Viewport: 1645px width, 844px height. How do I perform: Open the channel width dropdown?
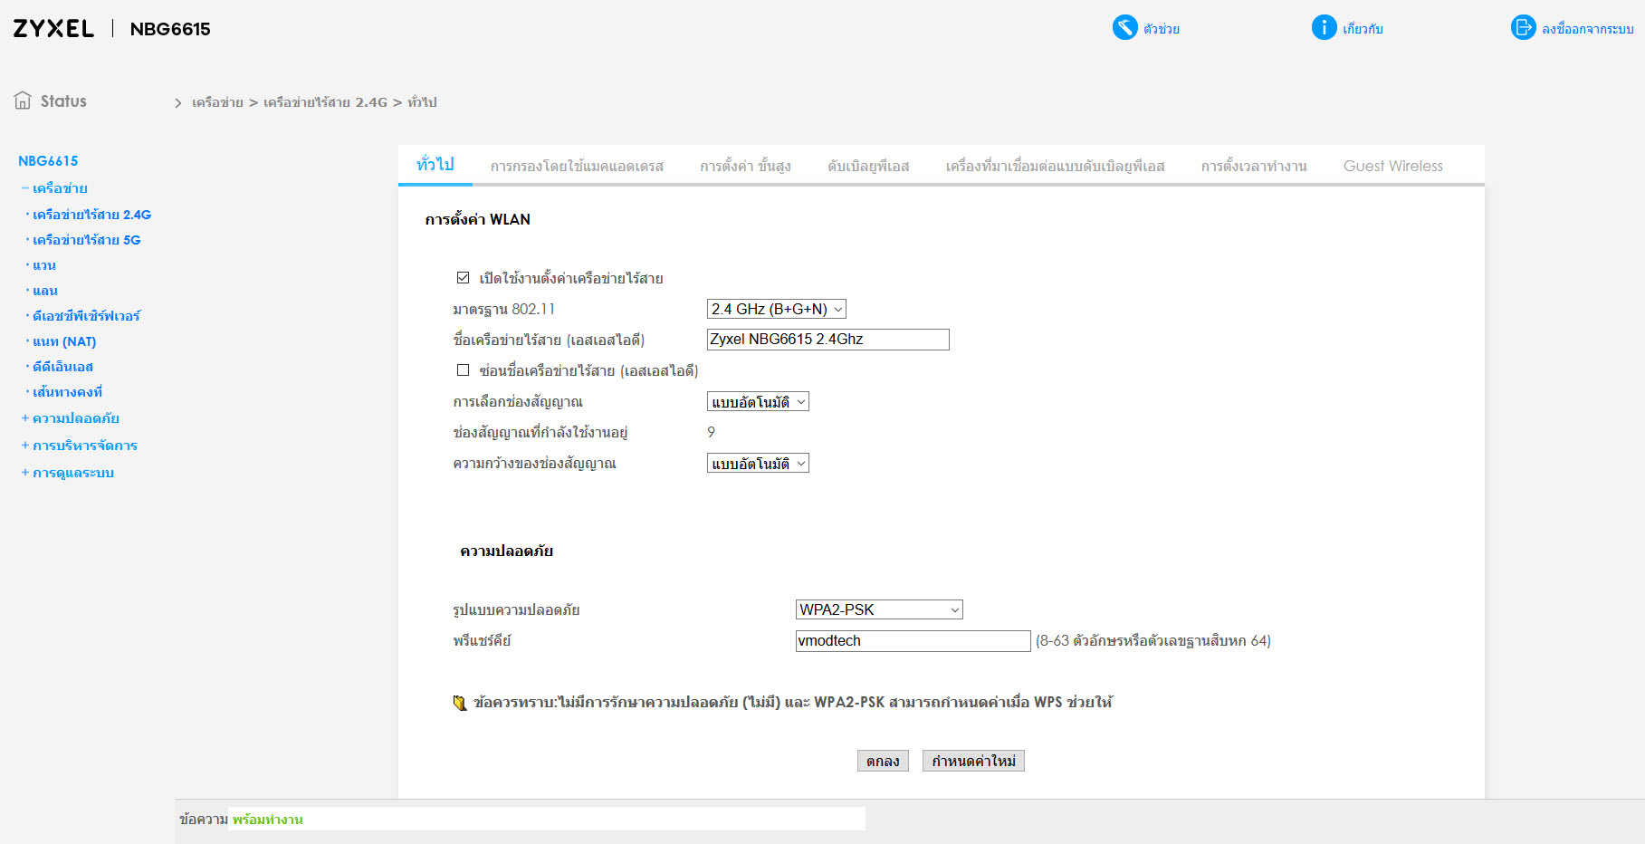point(758,463)
